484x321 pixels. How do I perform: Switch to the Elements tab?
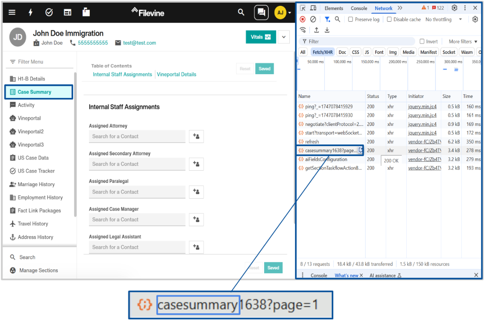(334, 8)
